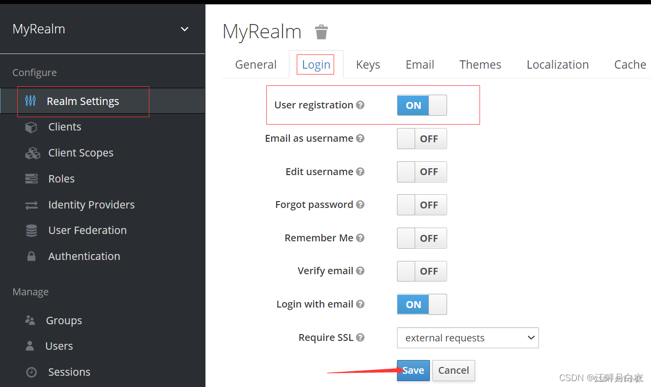Delete realm using the trash icon
The height and width of the screenshot is (387, 651).
tap(321, 32)
